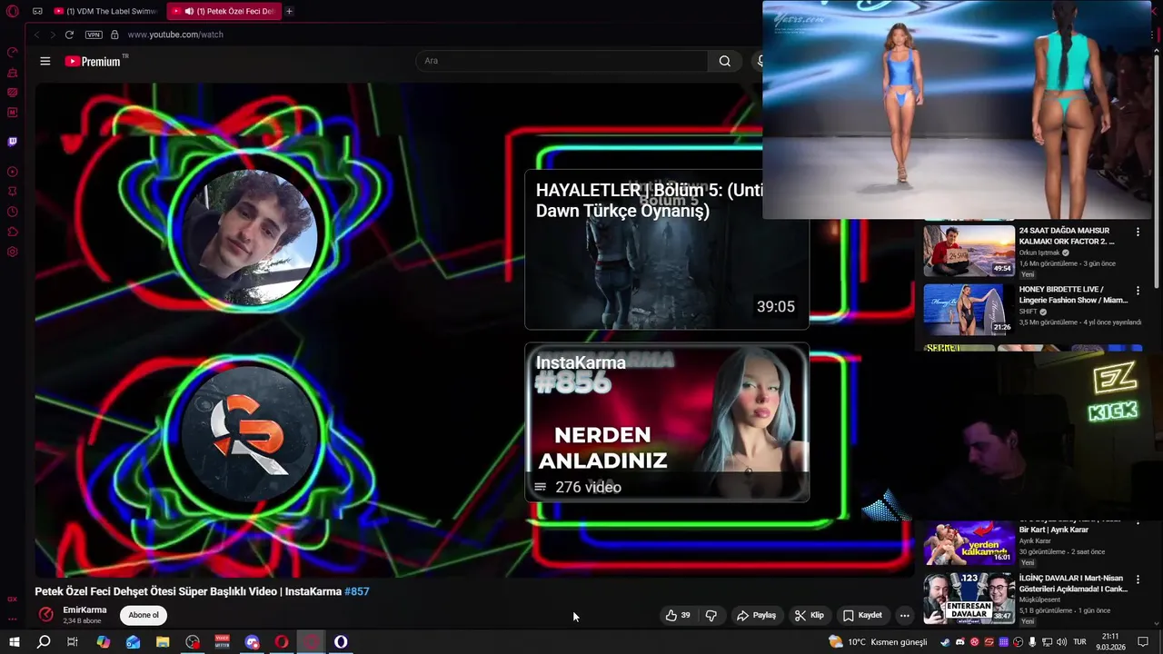The width and height of the screenshot is (1163, 654).
Task: Click the 24 SAAT DAĞDA MAHSUR KALMAK title
Action: 1067,236
